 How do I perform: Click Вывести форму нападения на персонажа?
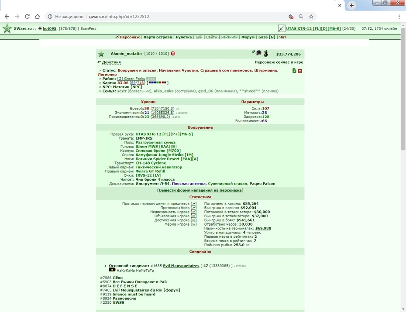coord(200,190)
